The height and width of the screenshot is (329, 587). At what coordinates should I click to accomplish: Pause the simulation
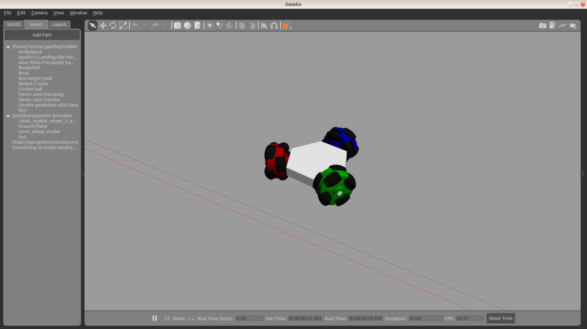(154, 318)
